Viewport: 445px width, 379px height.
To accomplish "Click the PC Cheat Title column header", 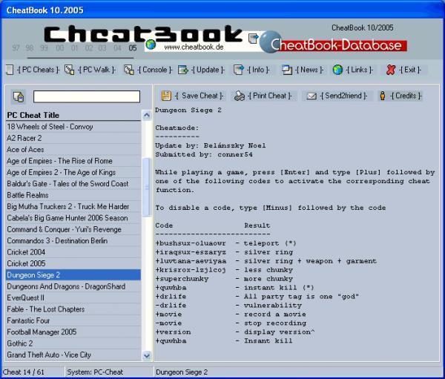I will [73, 115].
